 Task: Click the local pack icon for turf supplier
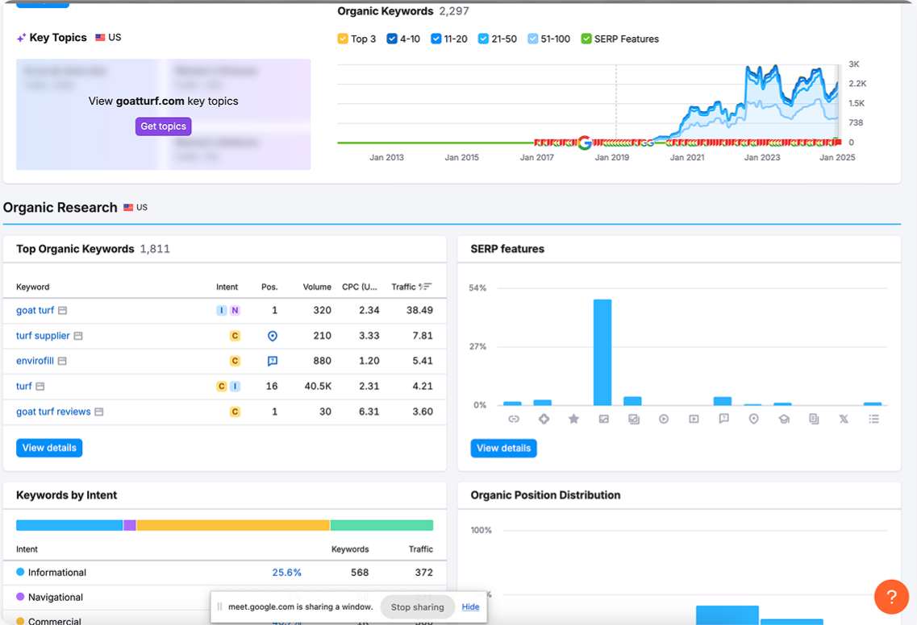272,336
